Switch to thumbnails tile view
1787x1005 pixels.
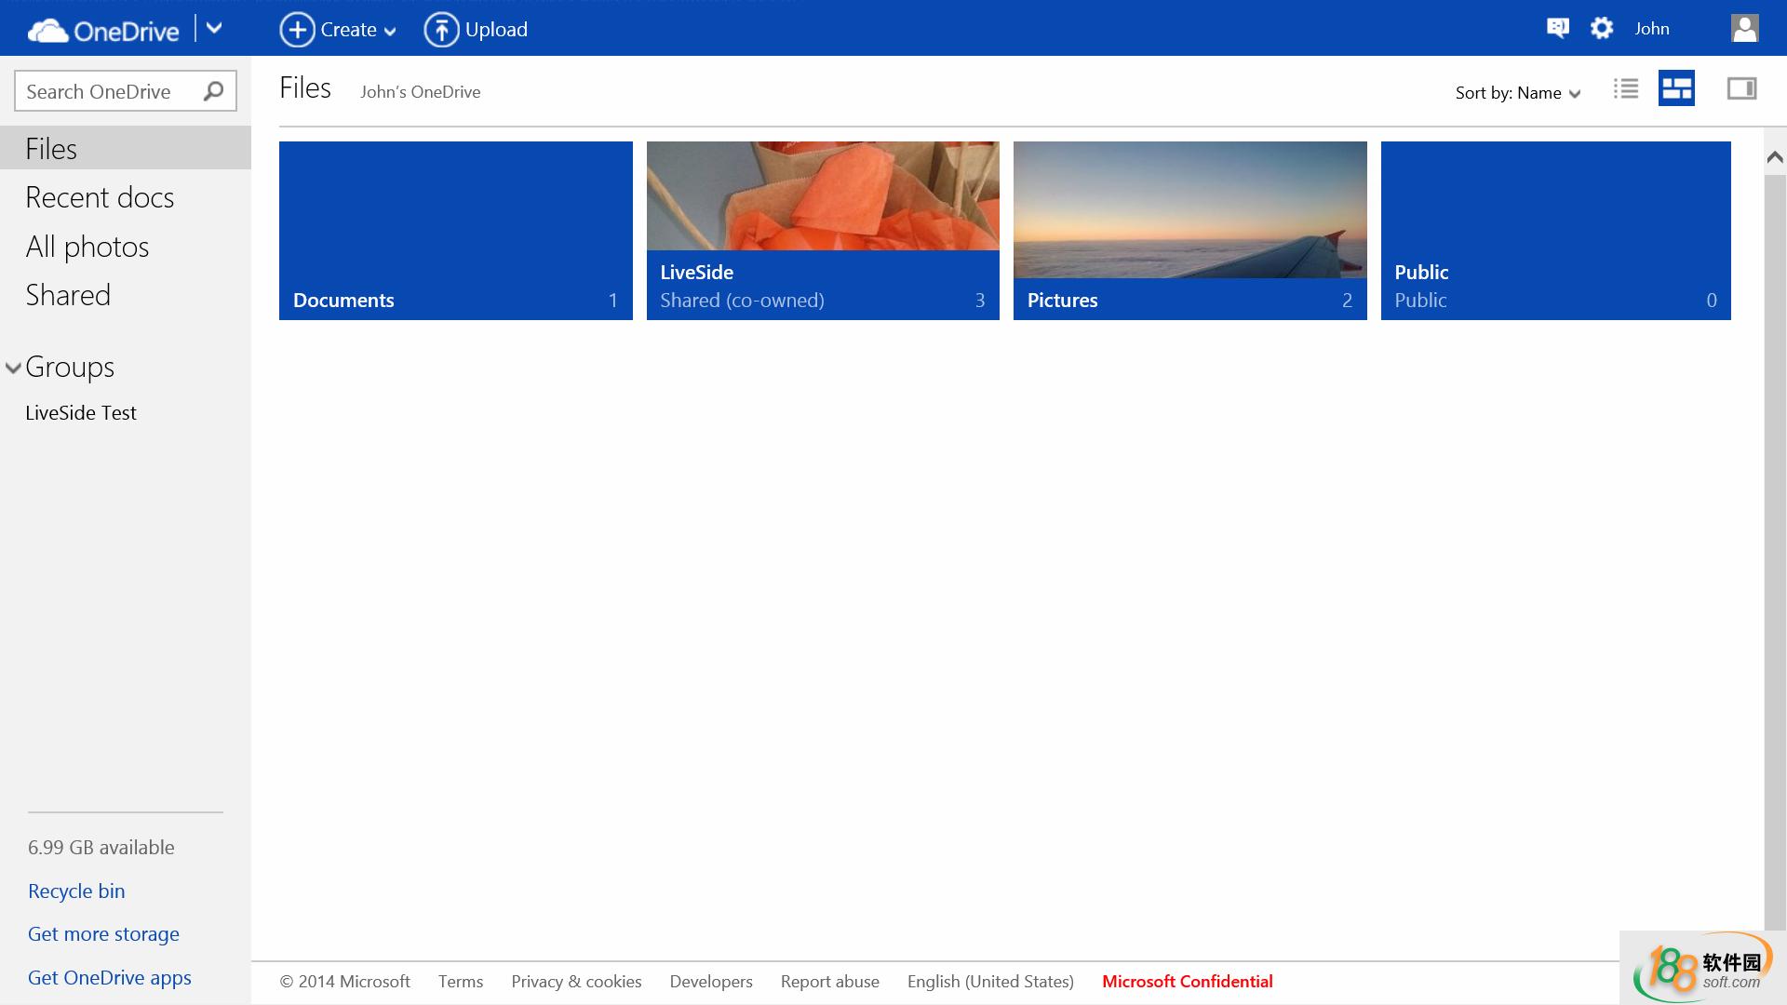click(1676, 88)
